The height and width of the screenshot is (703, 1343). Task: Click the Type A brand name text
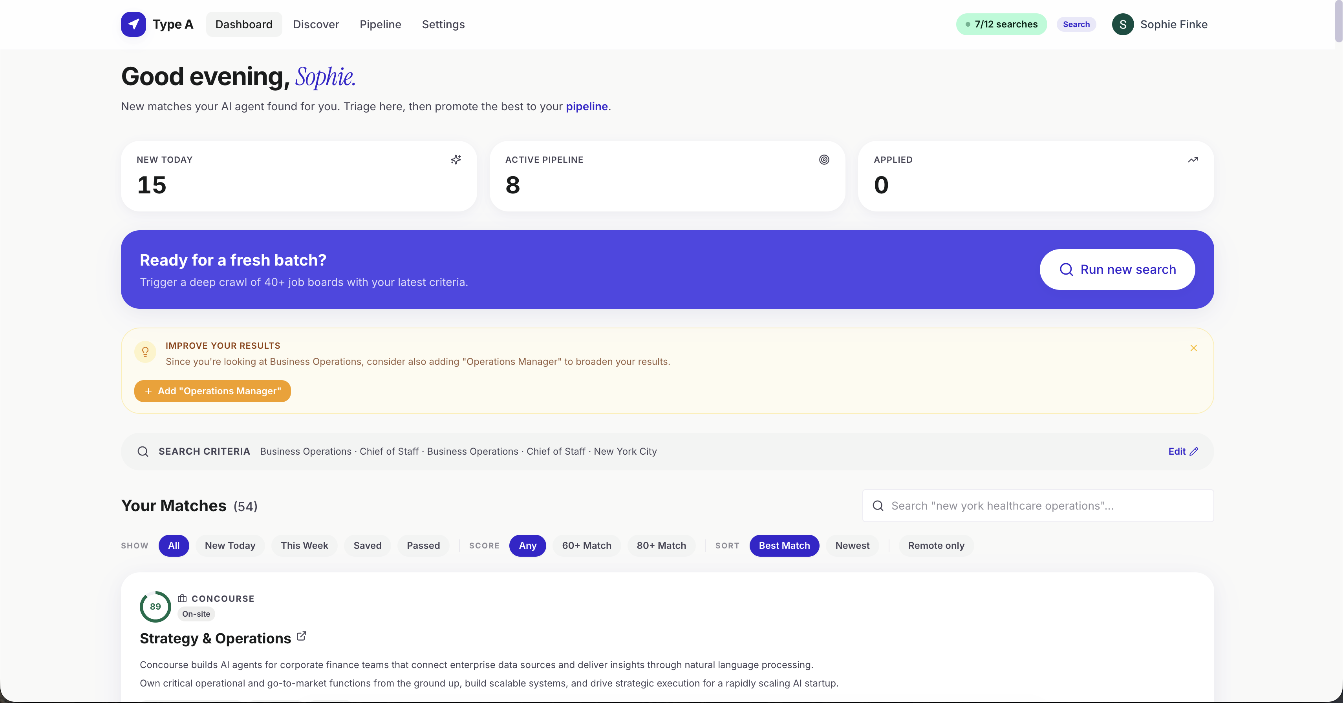[172, 24]
